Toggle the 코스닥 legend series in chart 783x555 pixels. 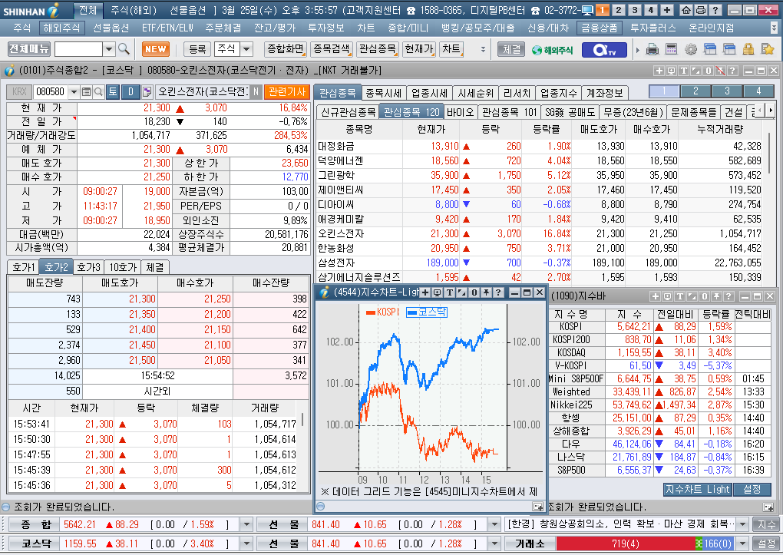click(427, 312)
